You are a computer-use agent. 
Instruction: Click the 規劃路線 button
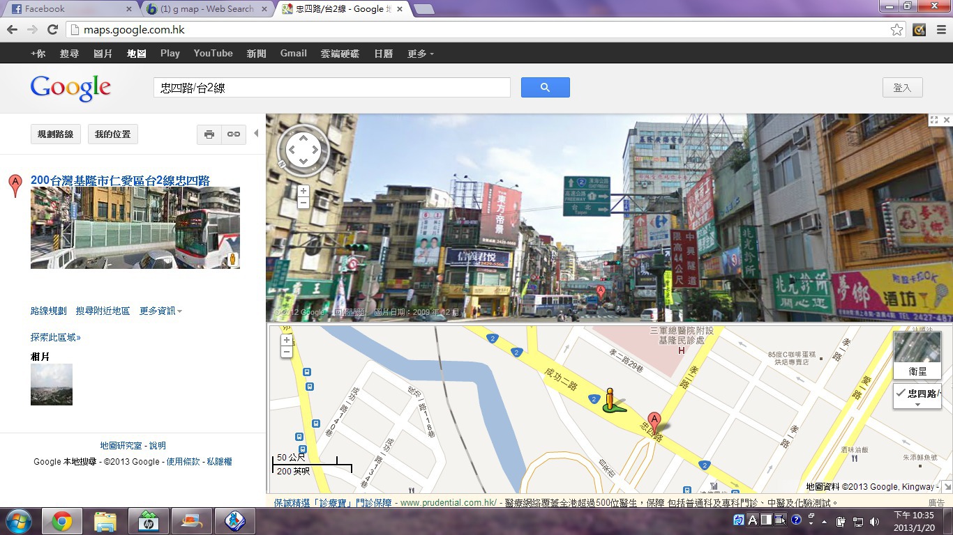pos(56,134)
